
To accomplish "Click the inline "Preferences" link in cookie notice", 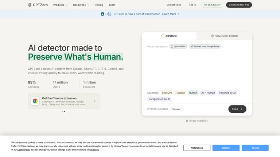I will 93,150.
